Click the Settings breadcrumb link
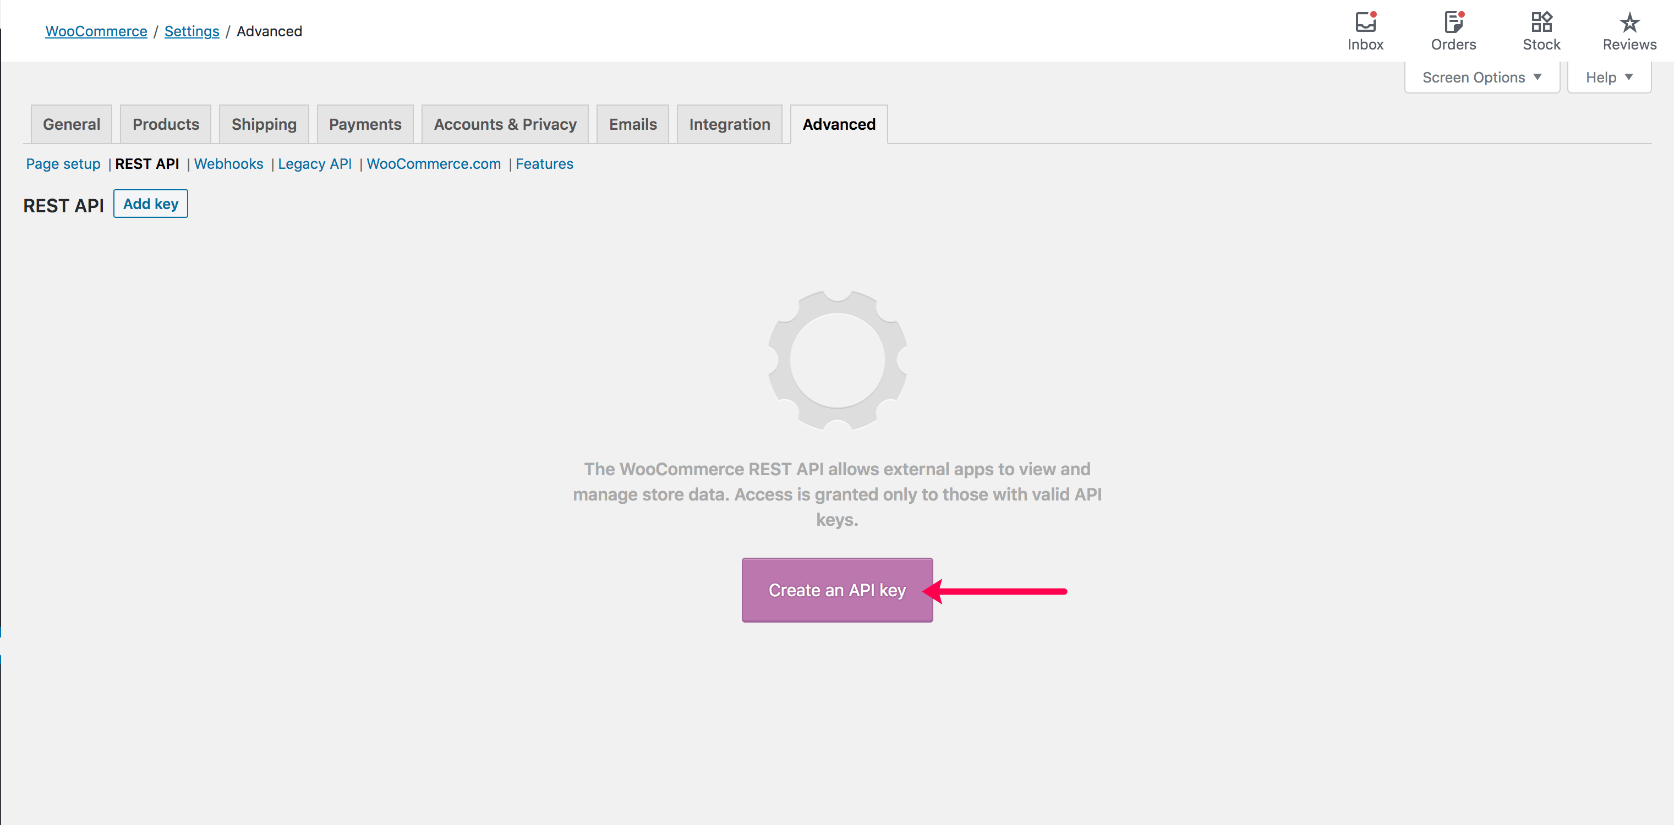 tap(191, 31)
